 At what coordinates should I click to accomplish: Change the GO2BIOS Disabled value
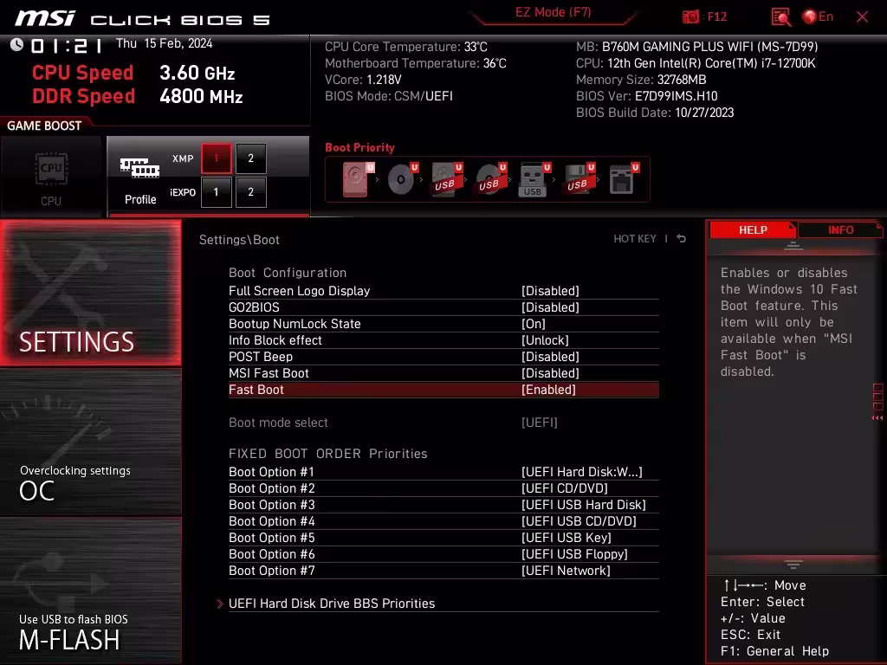(x=550, y=307)
